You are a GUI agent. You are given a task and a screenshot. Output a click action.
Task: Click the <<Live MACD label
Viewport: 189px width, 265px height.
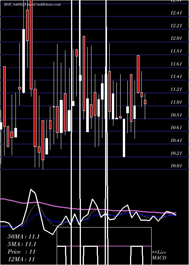click(x=159, y=255)
